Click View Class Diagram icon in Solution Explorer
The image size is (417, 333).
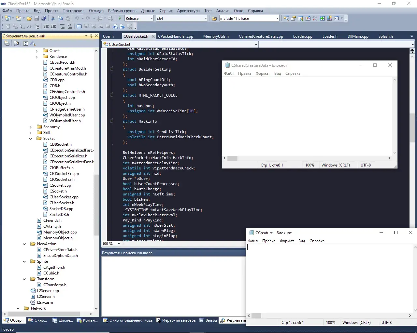coord(33,43)
